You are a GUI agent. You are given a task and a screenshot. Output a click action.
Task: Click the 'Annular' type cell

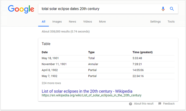(93, 64)
